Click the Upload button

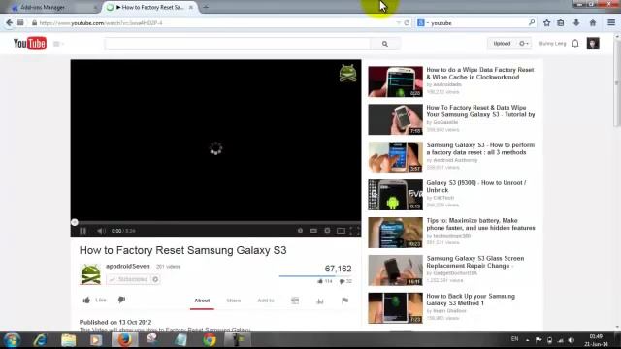[503, 44]
